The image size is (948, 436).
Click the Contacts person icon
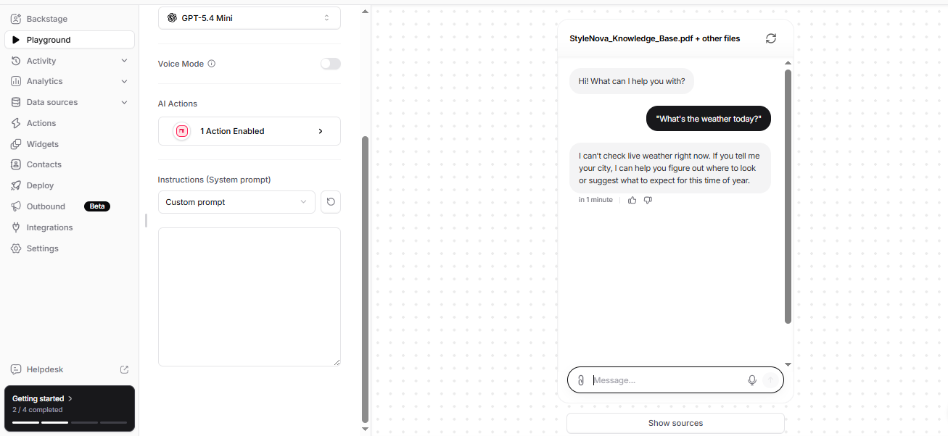pyautogui.click(x=16, y=164)
